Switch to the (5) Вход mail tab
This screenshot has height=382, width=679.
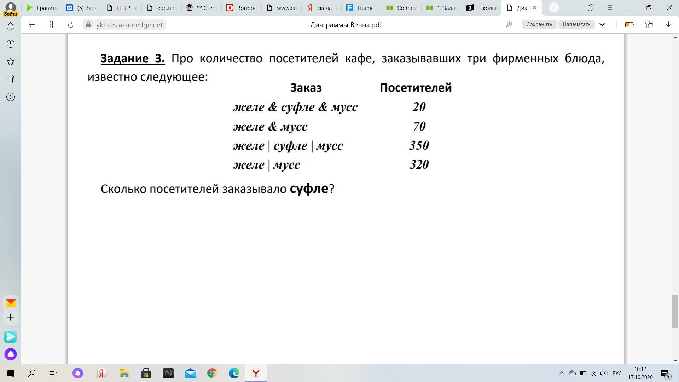coord(81,8)
